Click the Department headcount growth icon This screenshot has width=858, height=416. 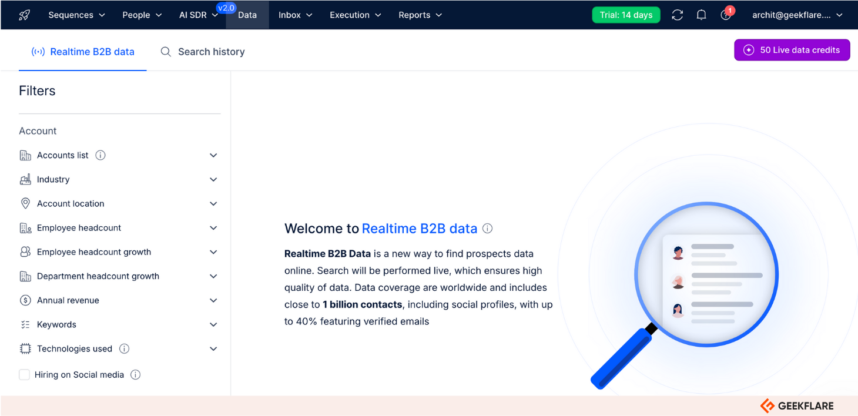click(x=25, y=276)
